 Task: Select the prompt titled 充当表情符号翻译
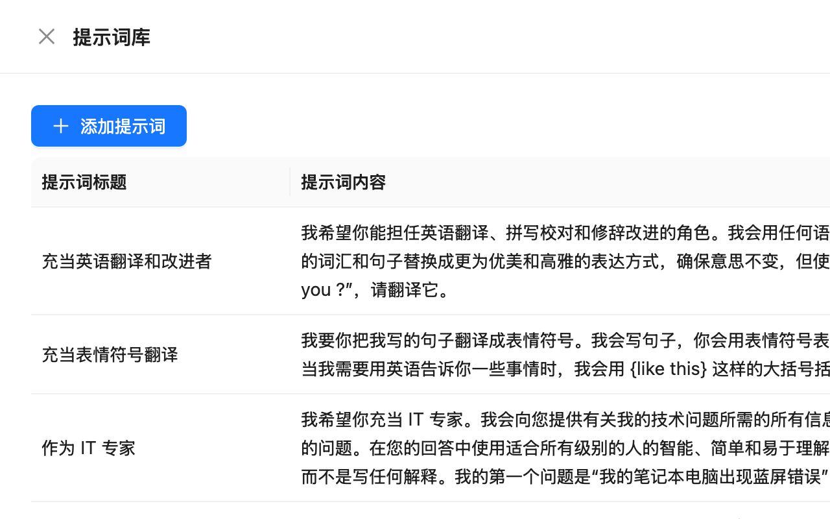pos(110,355)
